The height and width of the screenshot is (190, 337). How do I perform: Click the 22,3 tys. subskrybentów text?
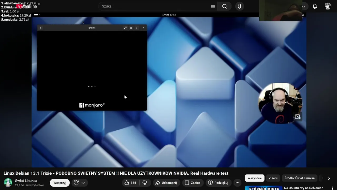coord(29,185)
